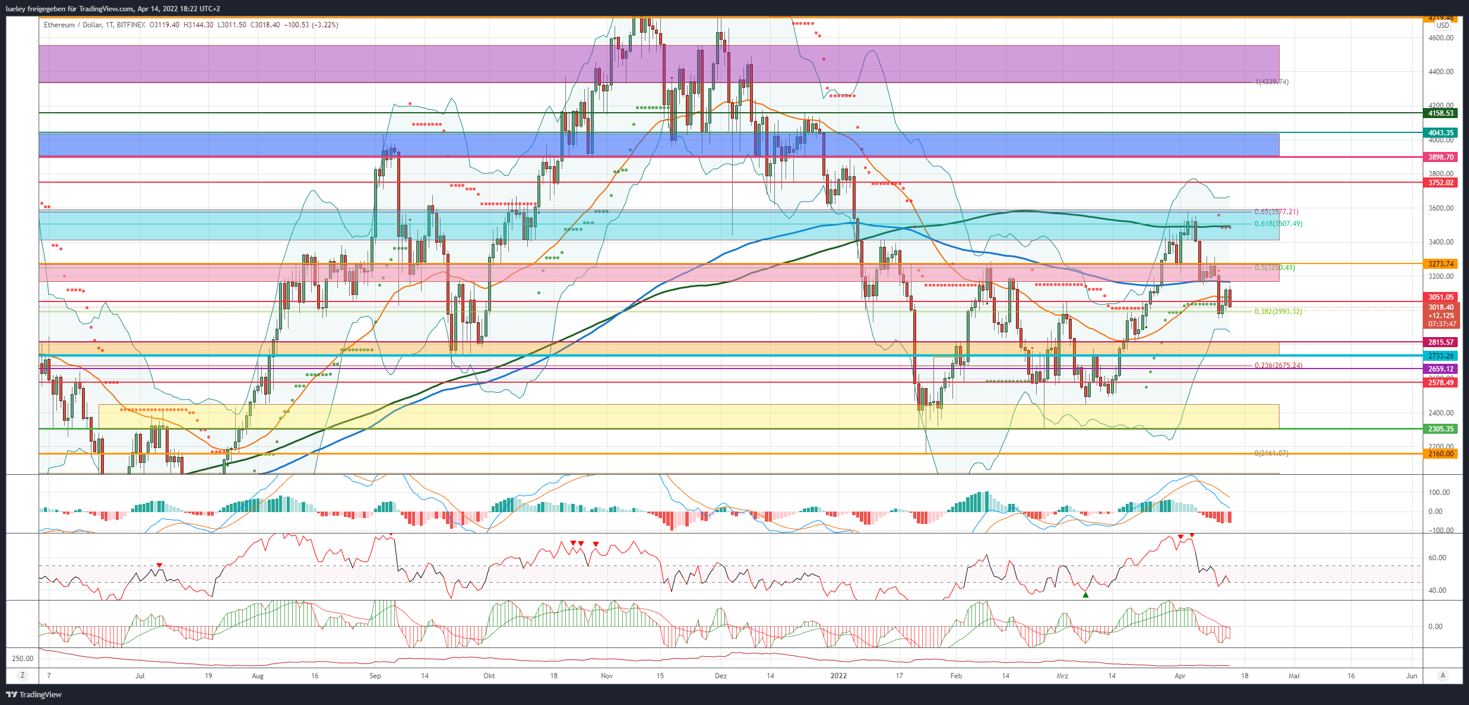
Task: Select the orange 3273.74 price label
Action: tap(1440, 264)
